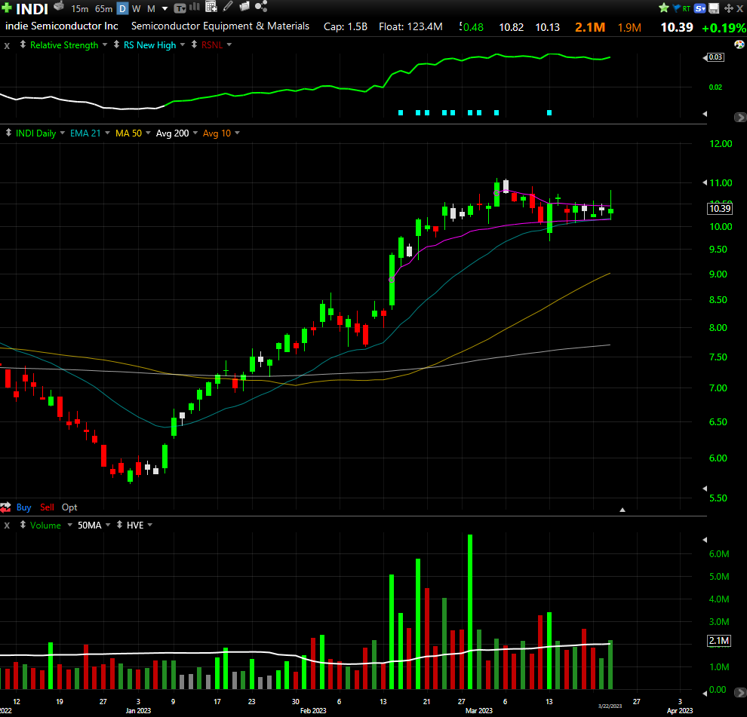Screen dimensions: 747x717
Task: Open the add indicator icon
Action: click(x=211, y=7)
